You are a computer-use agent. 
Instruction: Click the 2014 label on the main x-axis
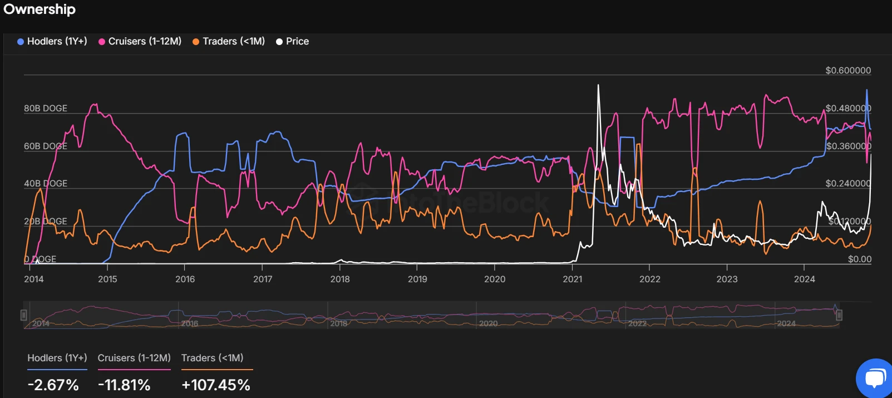tap(33, 279)
